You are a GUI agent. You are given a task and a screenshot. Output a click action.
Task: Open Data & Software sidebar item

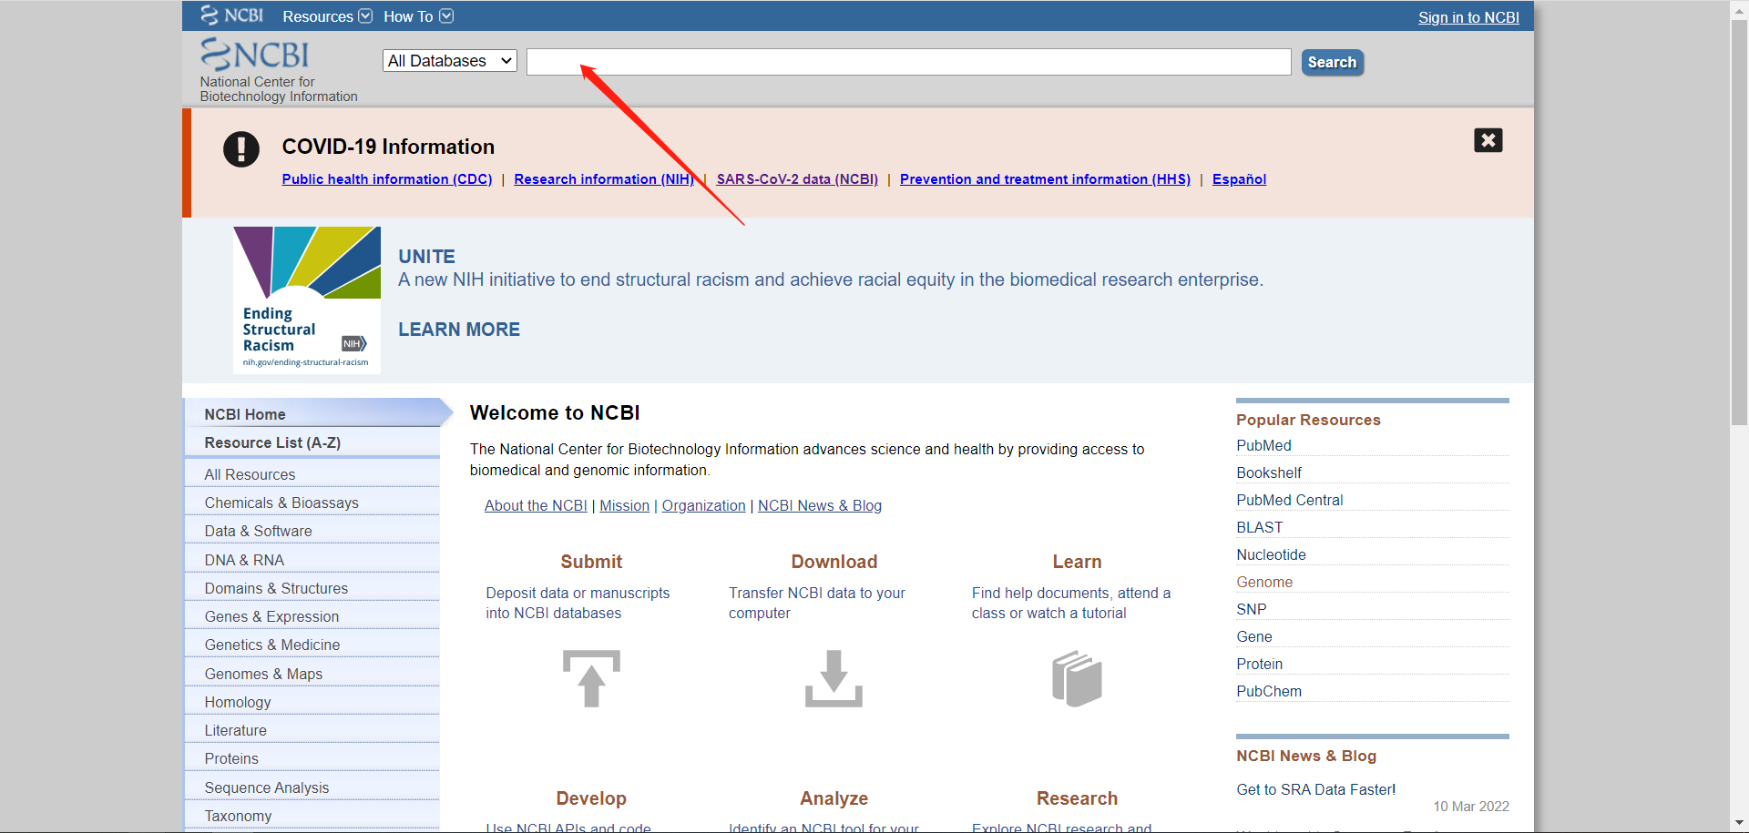click(x=312, y=531)
